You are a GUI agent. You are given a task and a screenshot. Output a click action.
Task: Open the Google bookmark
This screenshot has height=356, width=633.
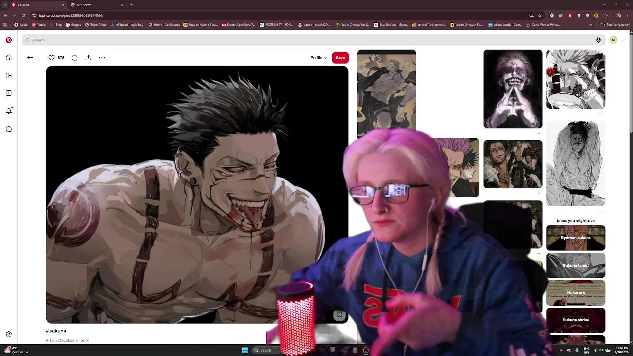coord(73,25)
